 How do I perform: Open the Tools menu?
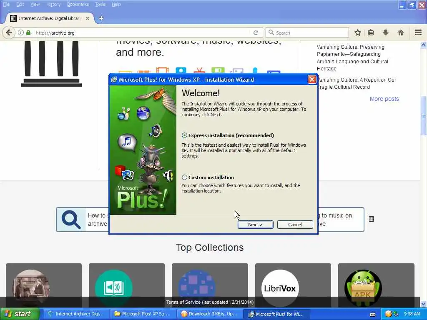click(100, 4)
